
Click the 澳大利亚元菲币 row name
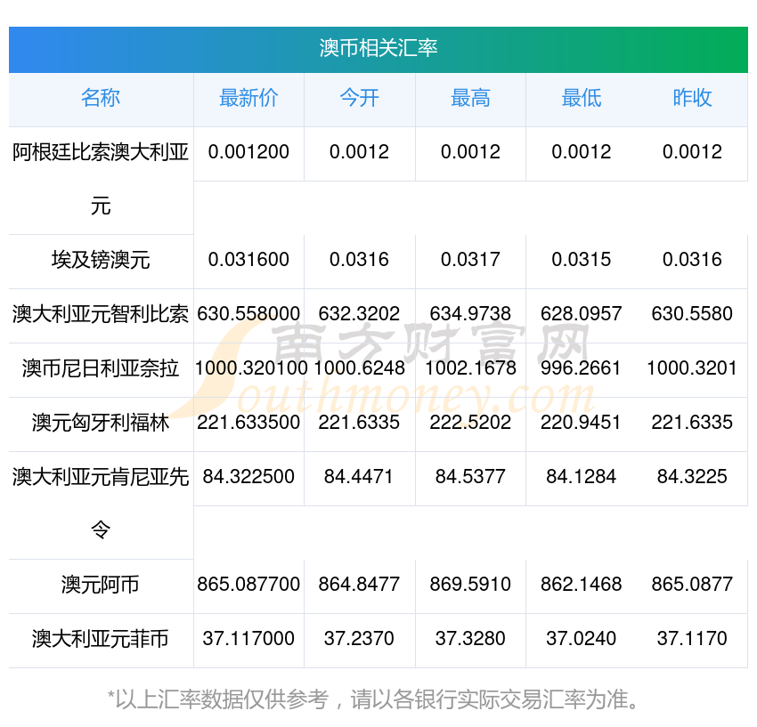click(x=101, y=639)
